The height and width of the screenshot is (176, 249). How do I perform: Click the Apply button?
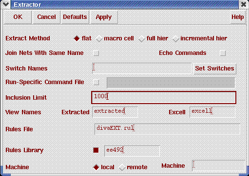pos(104,17)
